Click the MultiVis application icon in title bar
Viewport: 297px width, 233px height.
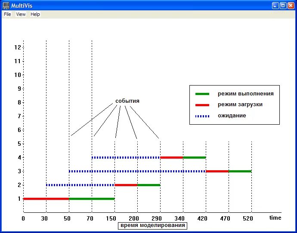click(x=6, y=6)
